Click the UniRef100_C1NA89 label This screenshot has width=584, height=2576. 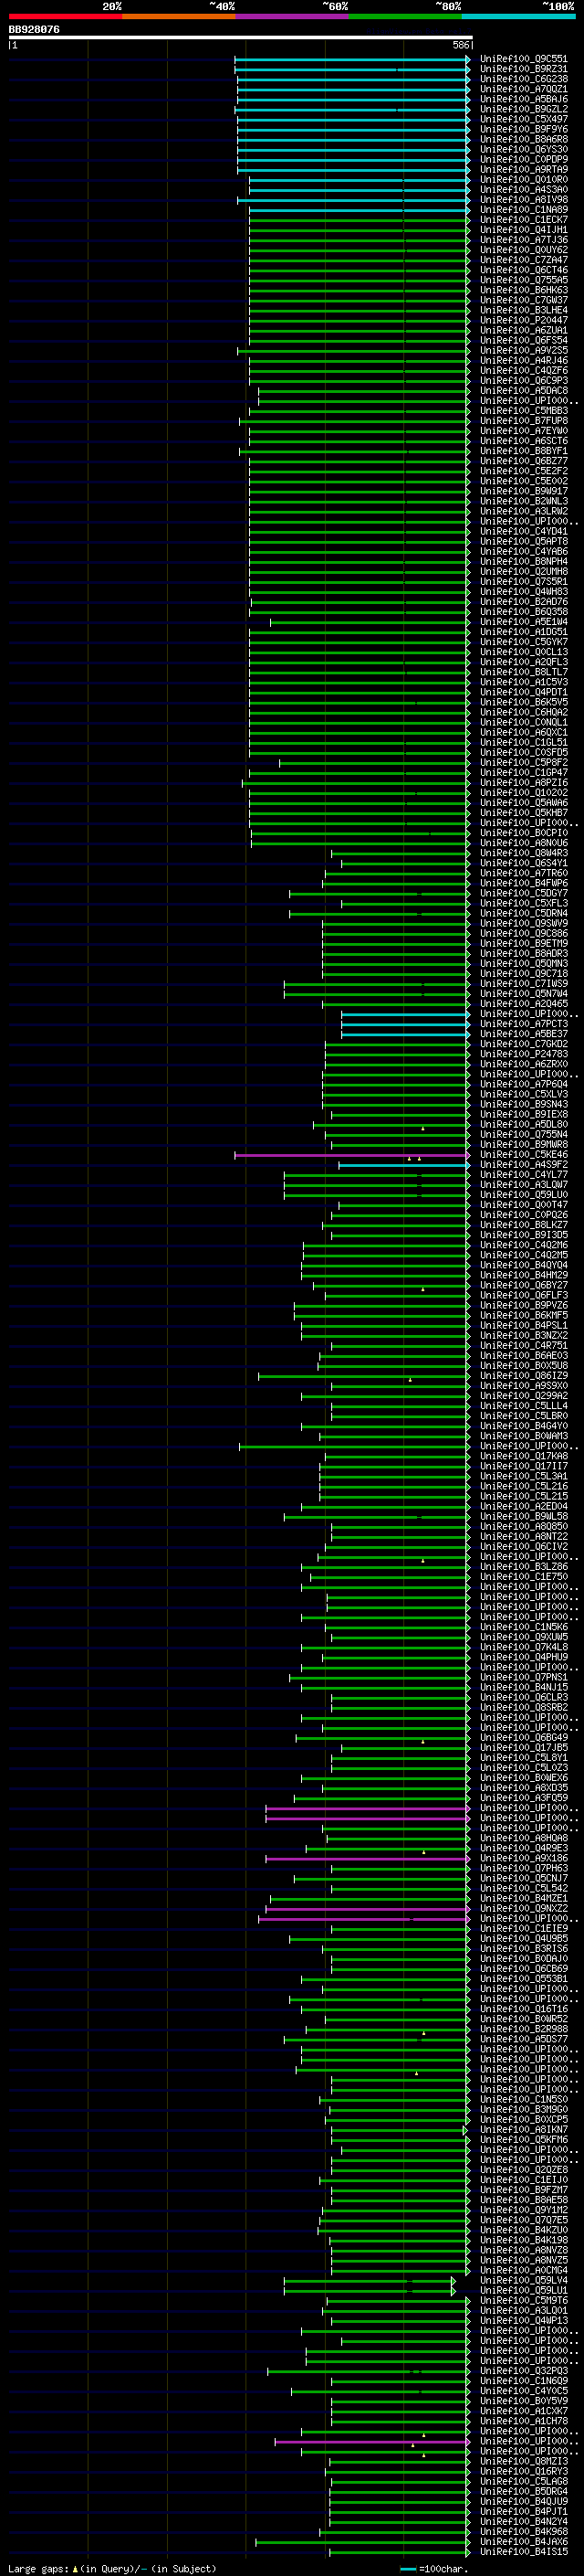coord(523,210)
